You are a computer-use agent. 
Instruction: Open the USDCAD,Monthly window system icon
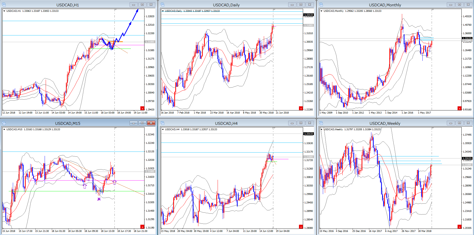pyautogui.click(x=321, y=5)
